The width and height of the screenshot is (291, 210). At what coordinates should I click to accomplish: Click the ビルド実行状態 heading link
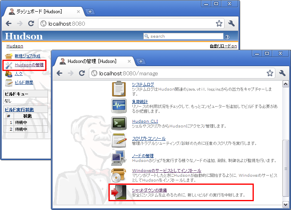pyautogui.click(x=19, y=110)
